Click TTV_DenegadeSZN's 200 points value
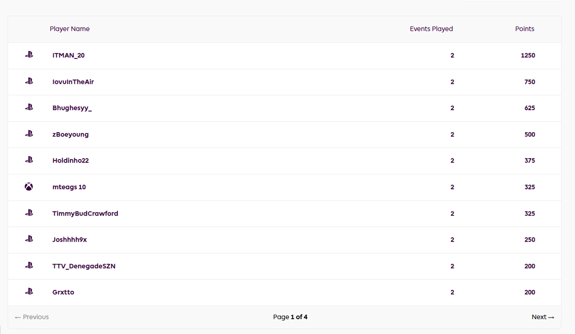 coord(529,266)
